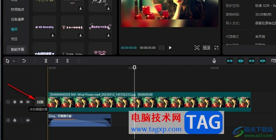
Task: Click total duration 00:00:05:00 in the preview bar
Action: point(148,48)
